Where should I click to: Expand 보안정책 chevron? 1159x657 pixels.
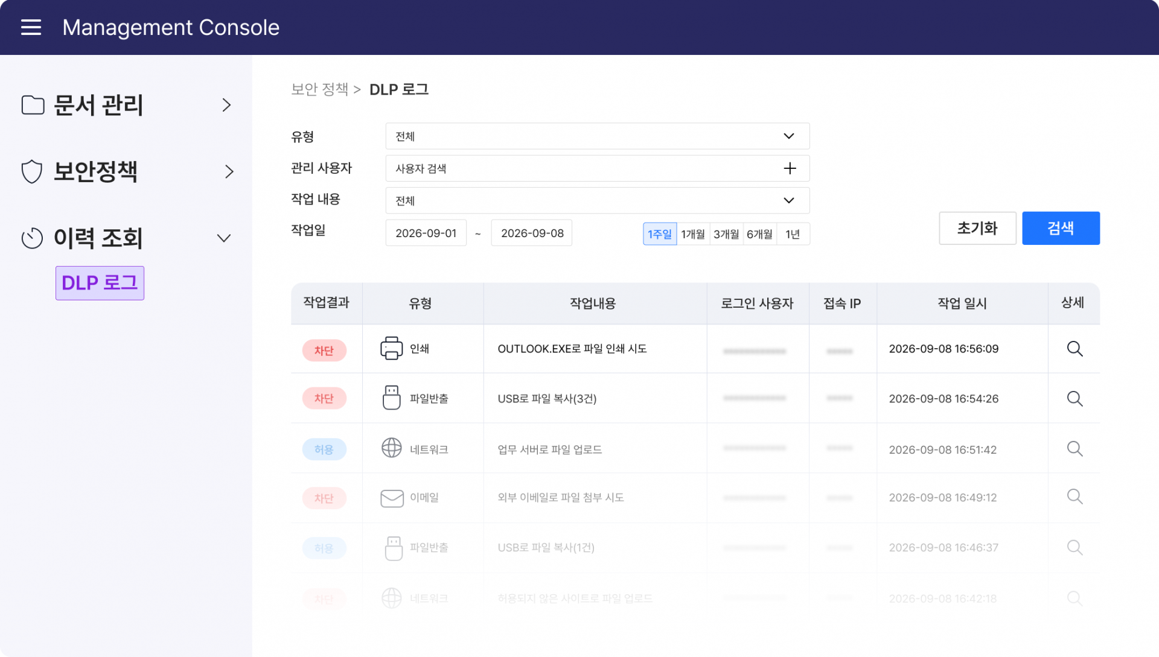(x=229, y=171)
